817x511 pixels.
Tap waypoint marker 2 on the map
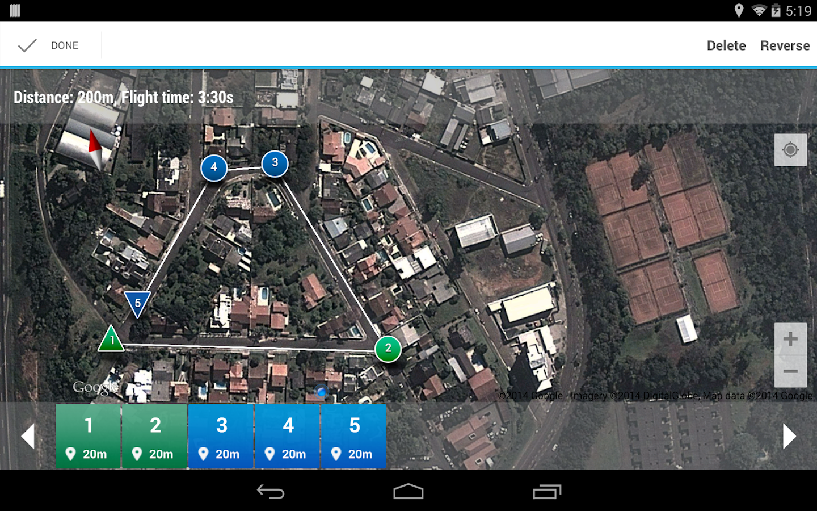point(388,349)
